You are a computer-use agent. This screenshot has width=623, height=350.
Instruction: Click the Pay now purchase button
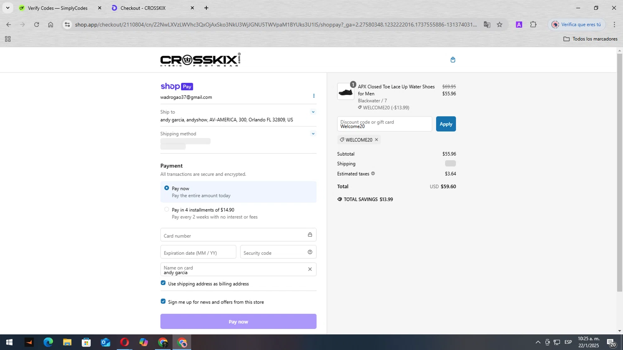238,321
